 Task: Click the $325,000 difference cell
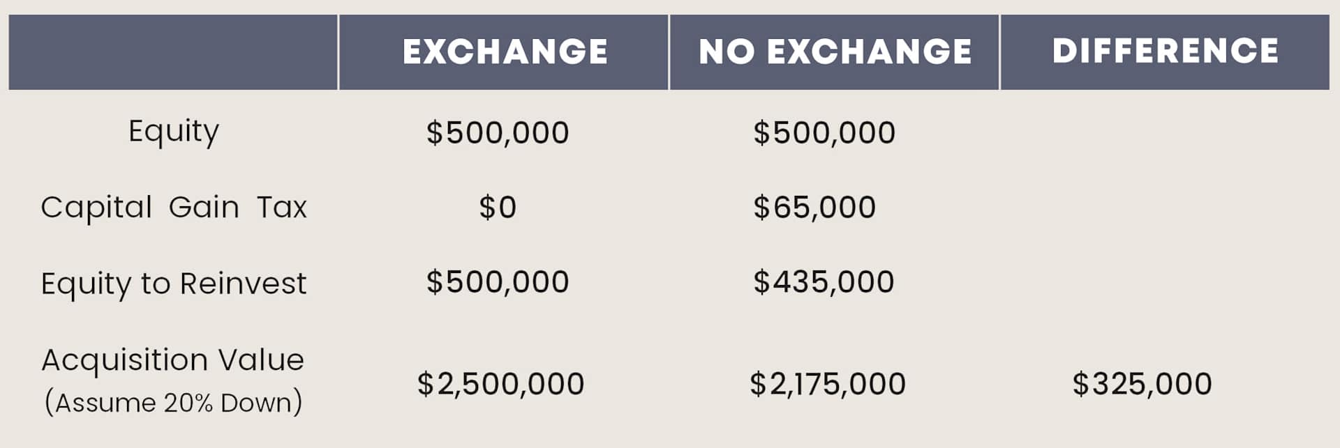click(1142, 384)
